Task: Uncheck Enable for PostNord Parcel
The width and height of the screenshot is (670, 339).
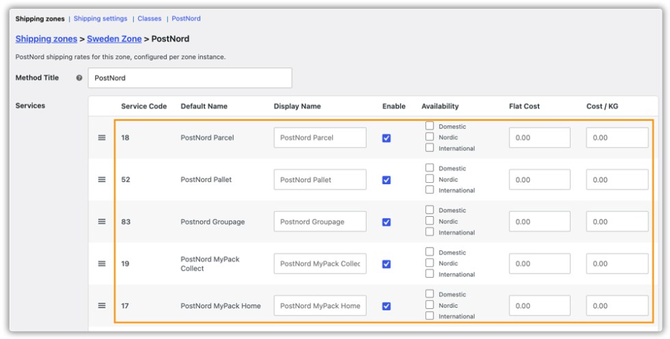Action: (386, 138)
